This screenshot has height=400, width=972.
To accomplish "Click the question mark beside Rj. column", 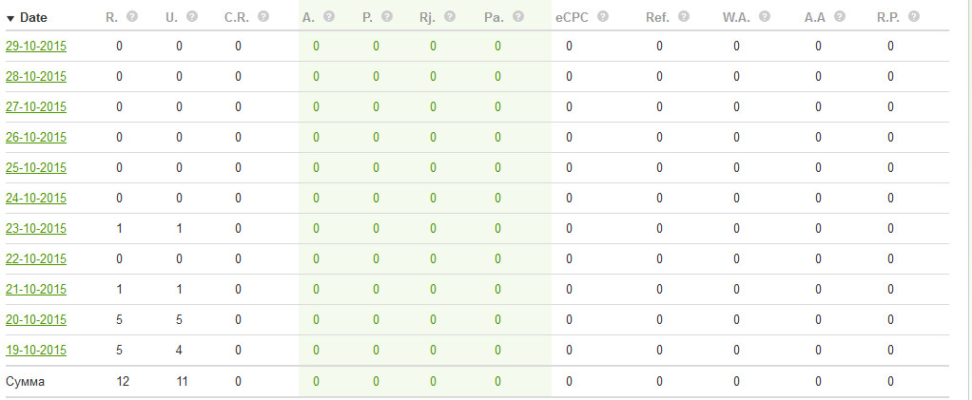I will click(449, 17).
